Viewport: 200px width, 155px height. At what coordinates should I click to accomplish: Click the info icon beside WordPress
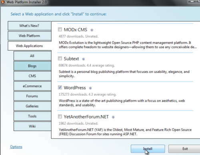tap(90, 88)
